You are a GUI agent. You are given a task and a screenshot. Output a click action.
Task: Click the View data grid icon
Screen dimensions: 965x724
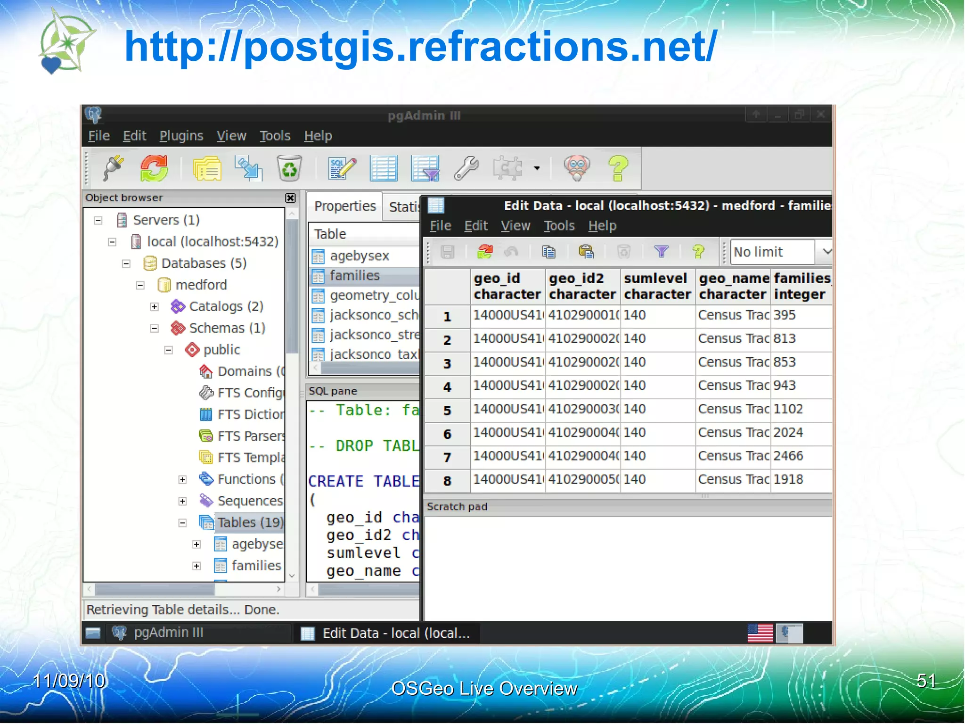point(384,168)
